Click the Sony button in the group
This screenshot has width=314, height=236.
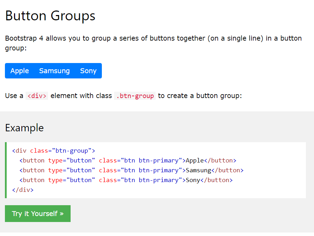coord(88,71)
